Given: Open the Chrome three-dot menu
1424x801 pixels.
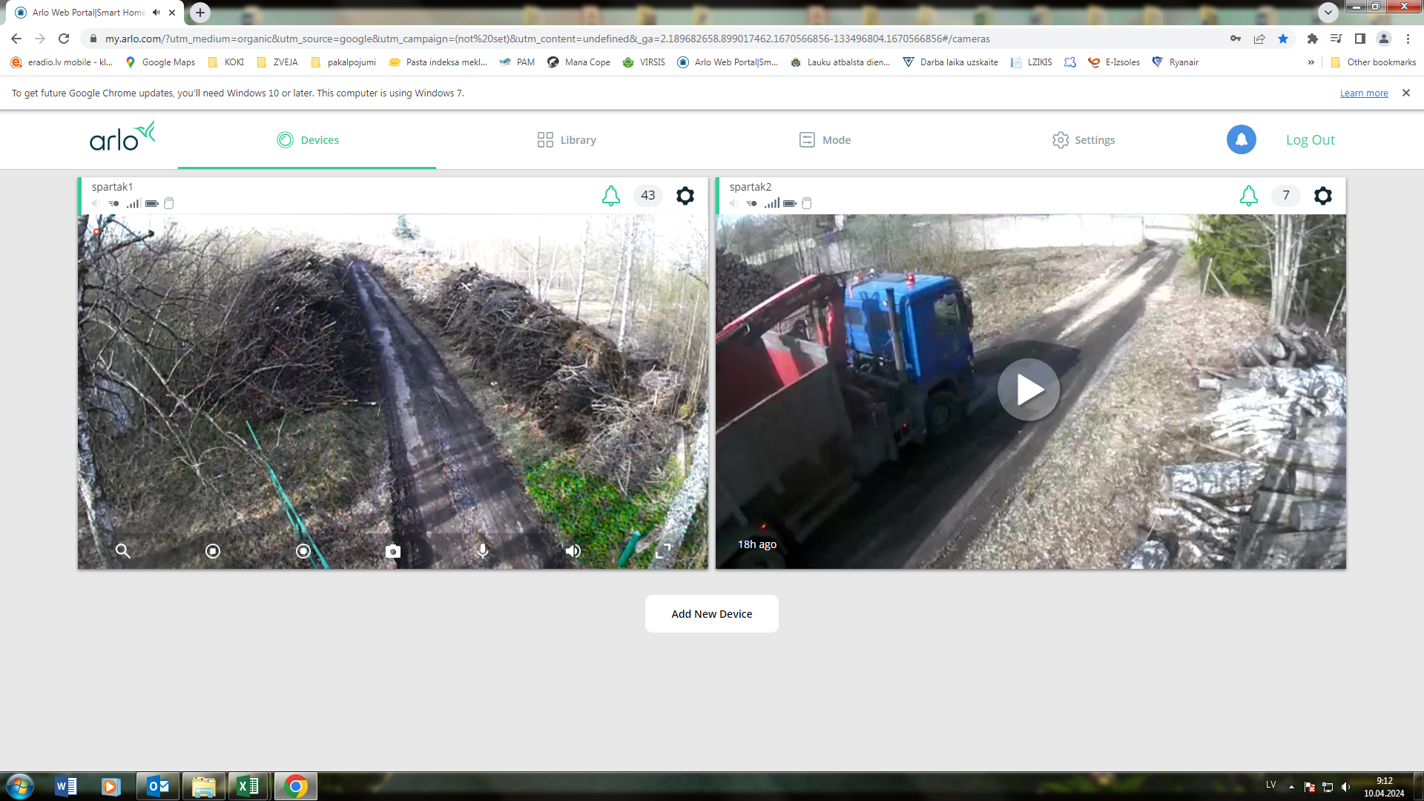Looking at the screenshot, I should 1408,39.
